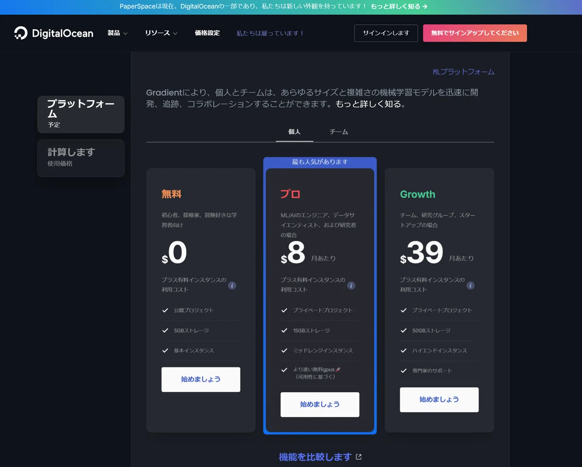Click the 基本インスタンス feature row
Screen dimensions: 582x467
[x=201, y=350]
